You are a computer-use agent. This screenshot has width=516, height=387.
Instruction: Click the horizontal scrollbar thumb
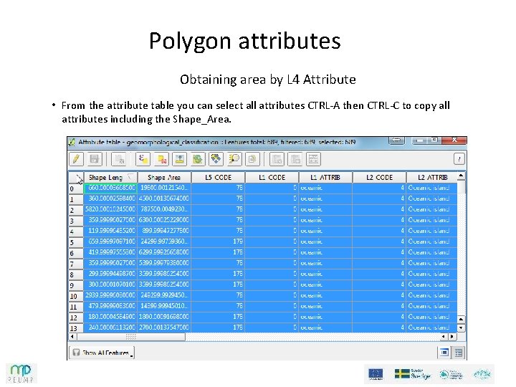pyautogui.click(x=131, y=336)
